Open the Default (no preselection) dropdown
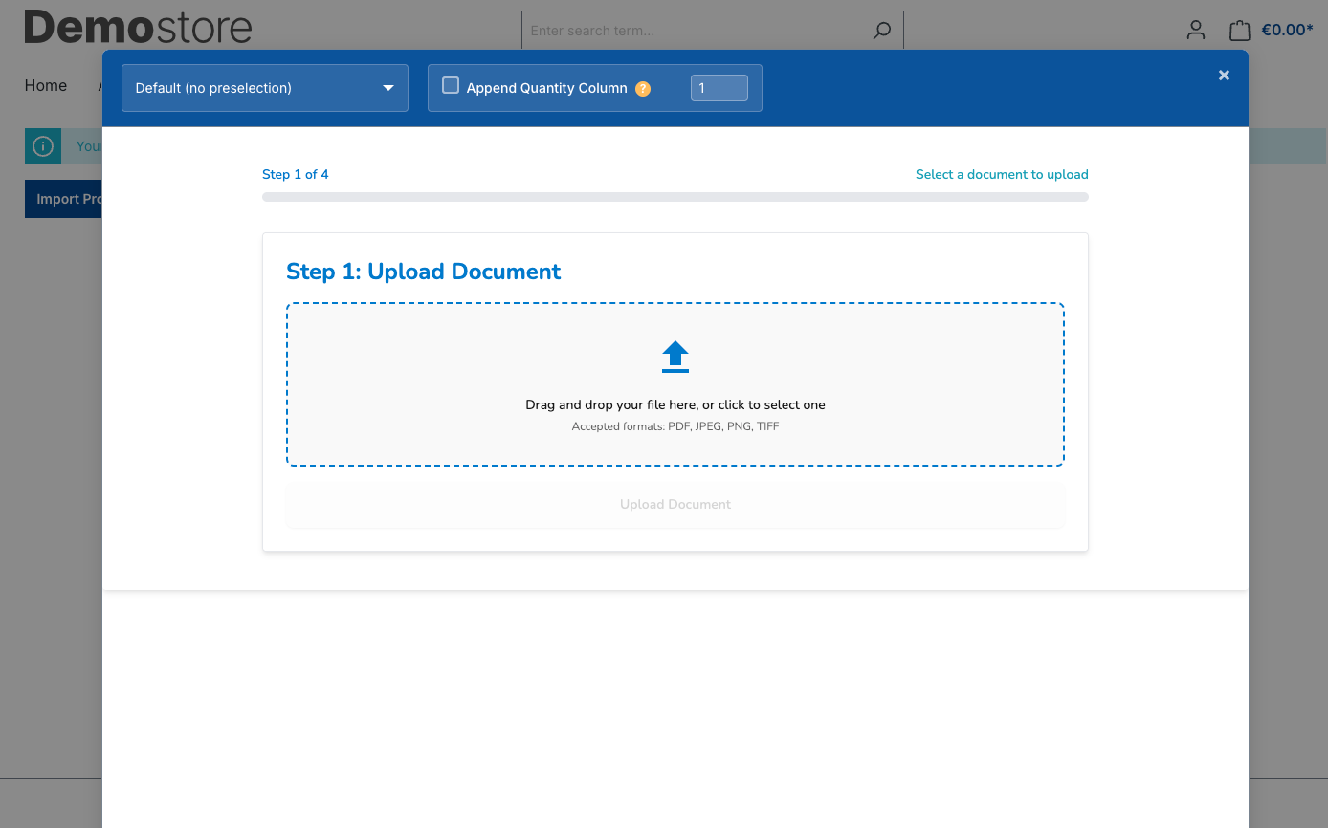 click(x=264, y=87)
